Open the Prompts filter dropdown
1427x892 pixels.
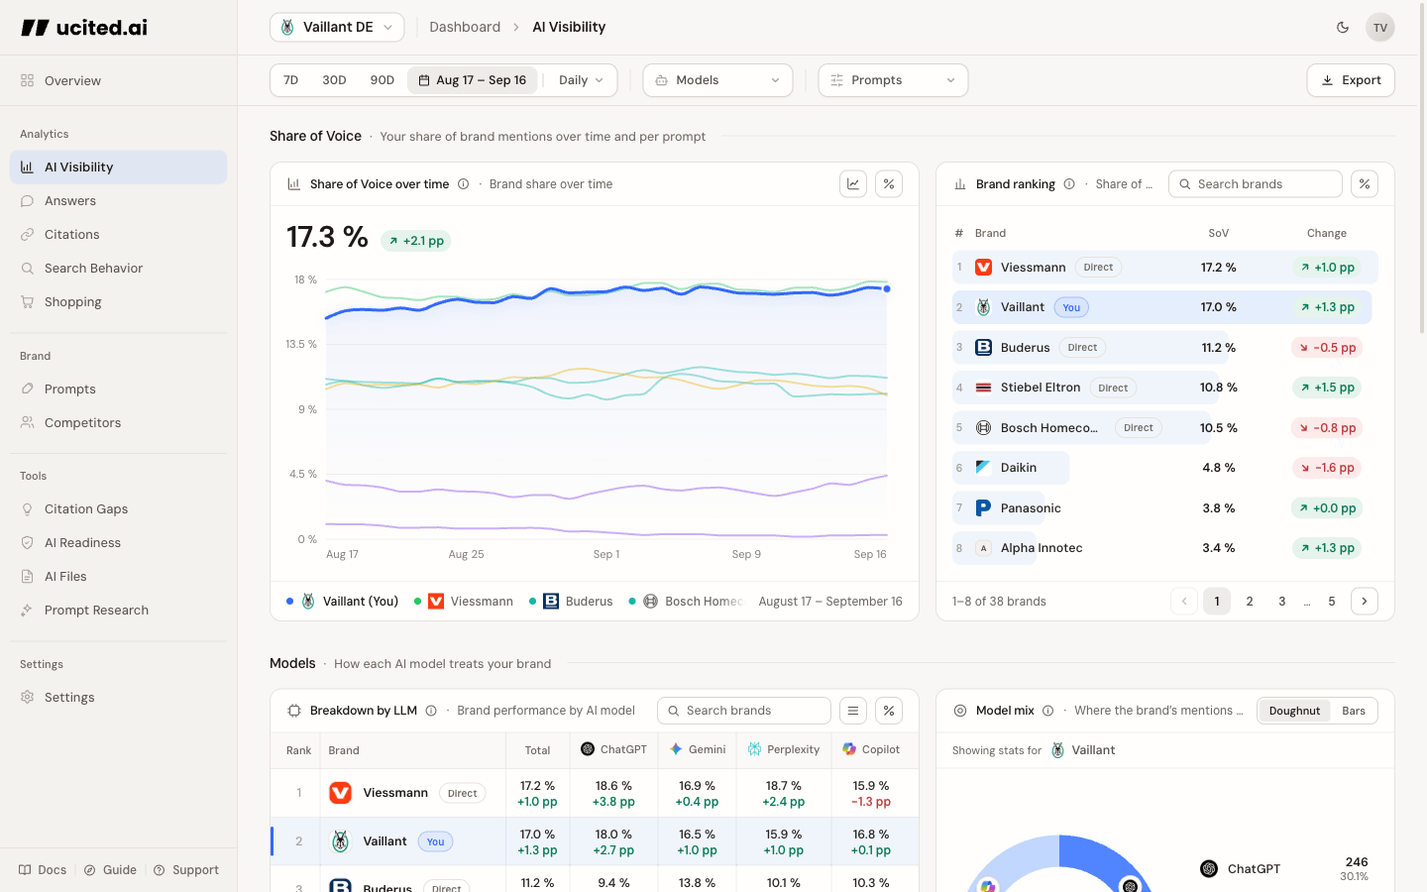(893, 80)
